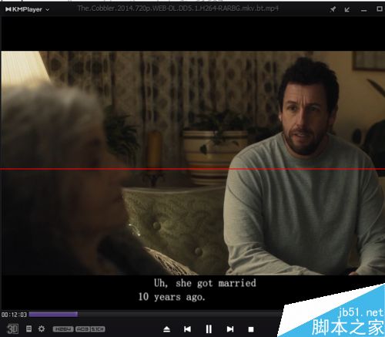Click the AC3 audio codec badge
The image size is (385, 337).
(83, 329)
